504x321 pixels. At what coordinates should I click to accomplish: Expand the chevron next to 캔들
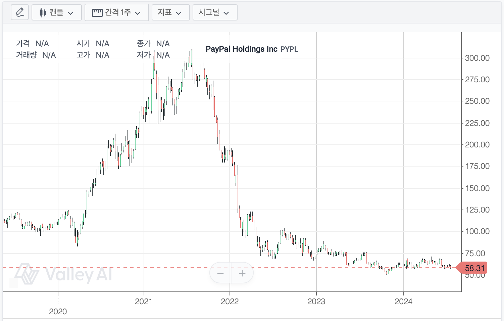tap(70, 13)
